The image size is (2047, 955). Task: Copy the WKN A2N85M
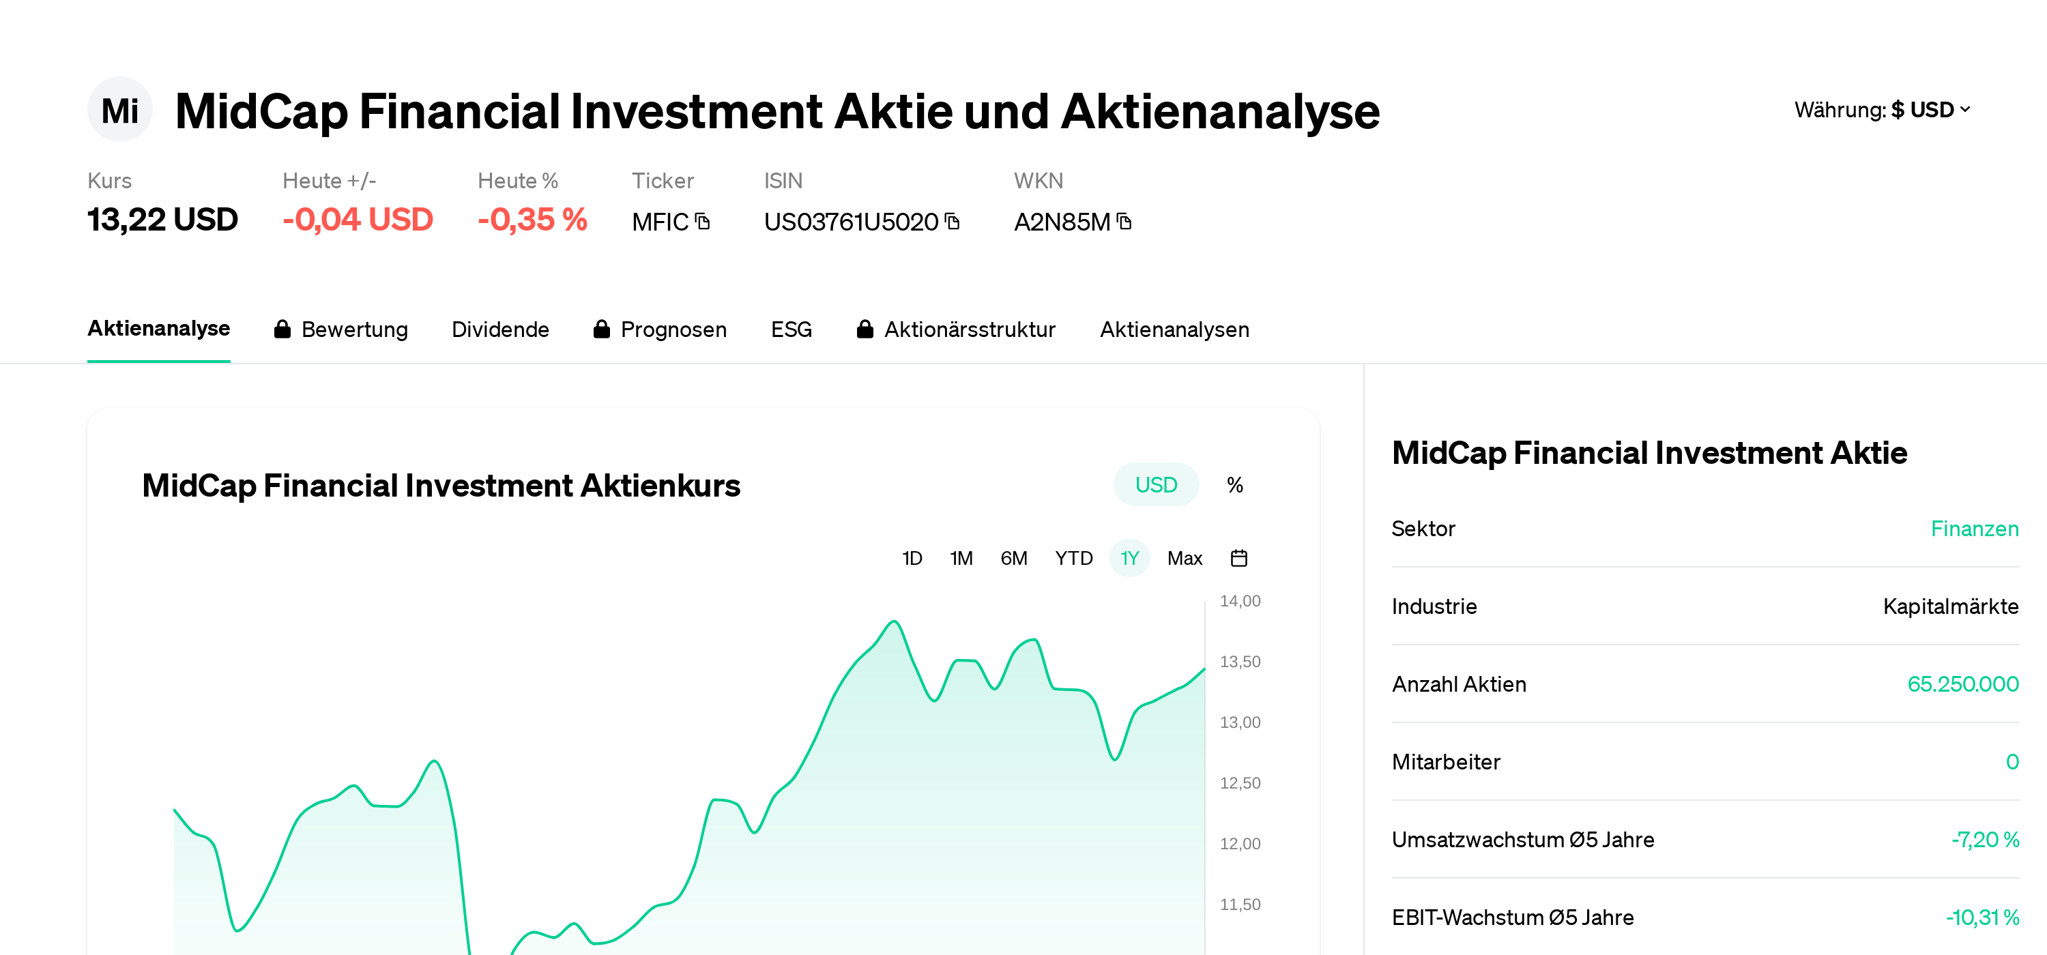tap(1124, 221)
